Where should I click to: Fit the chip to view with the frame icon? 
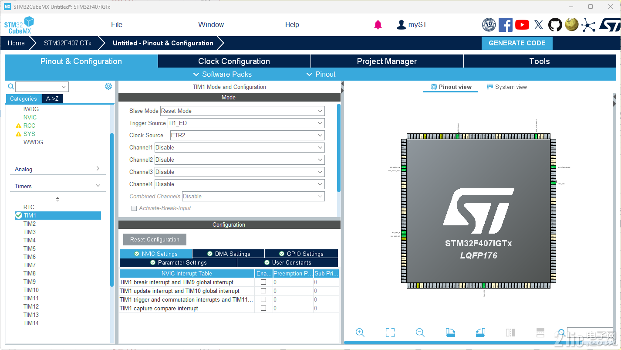(x=390, y=333)
